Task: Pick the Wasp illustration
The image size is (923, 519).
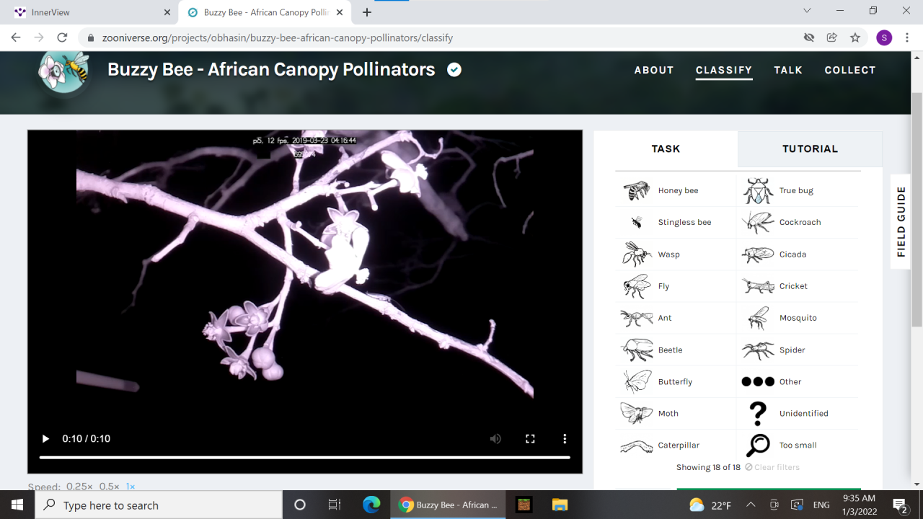Action: [637, 254]
